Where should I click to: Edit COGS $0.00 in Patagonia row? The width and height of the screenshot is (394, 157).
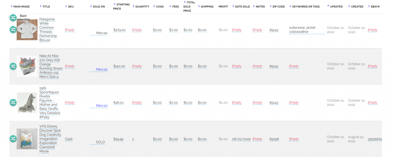click(157, 30)
